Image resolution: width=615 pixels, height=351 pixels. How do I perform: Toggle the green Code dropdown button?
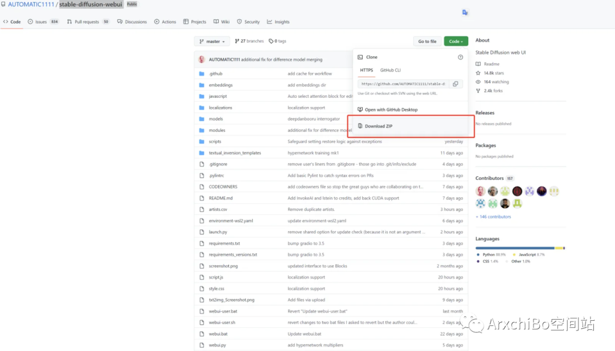point(456,41)
